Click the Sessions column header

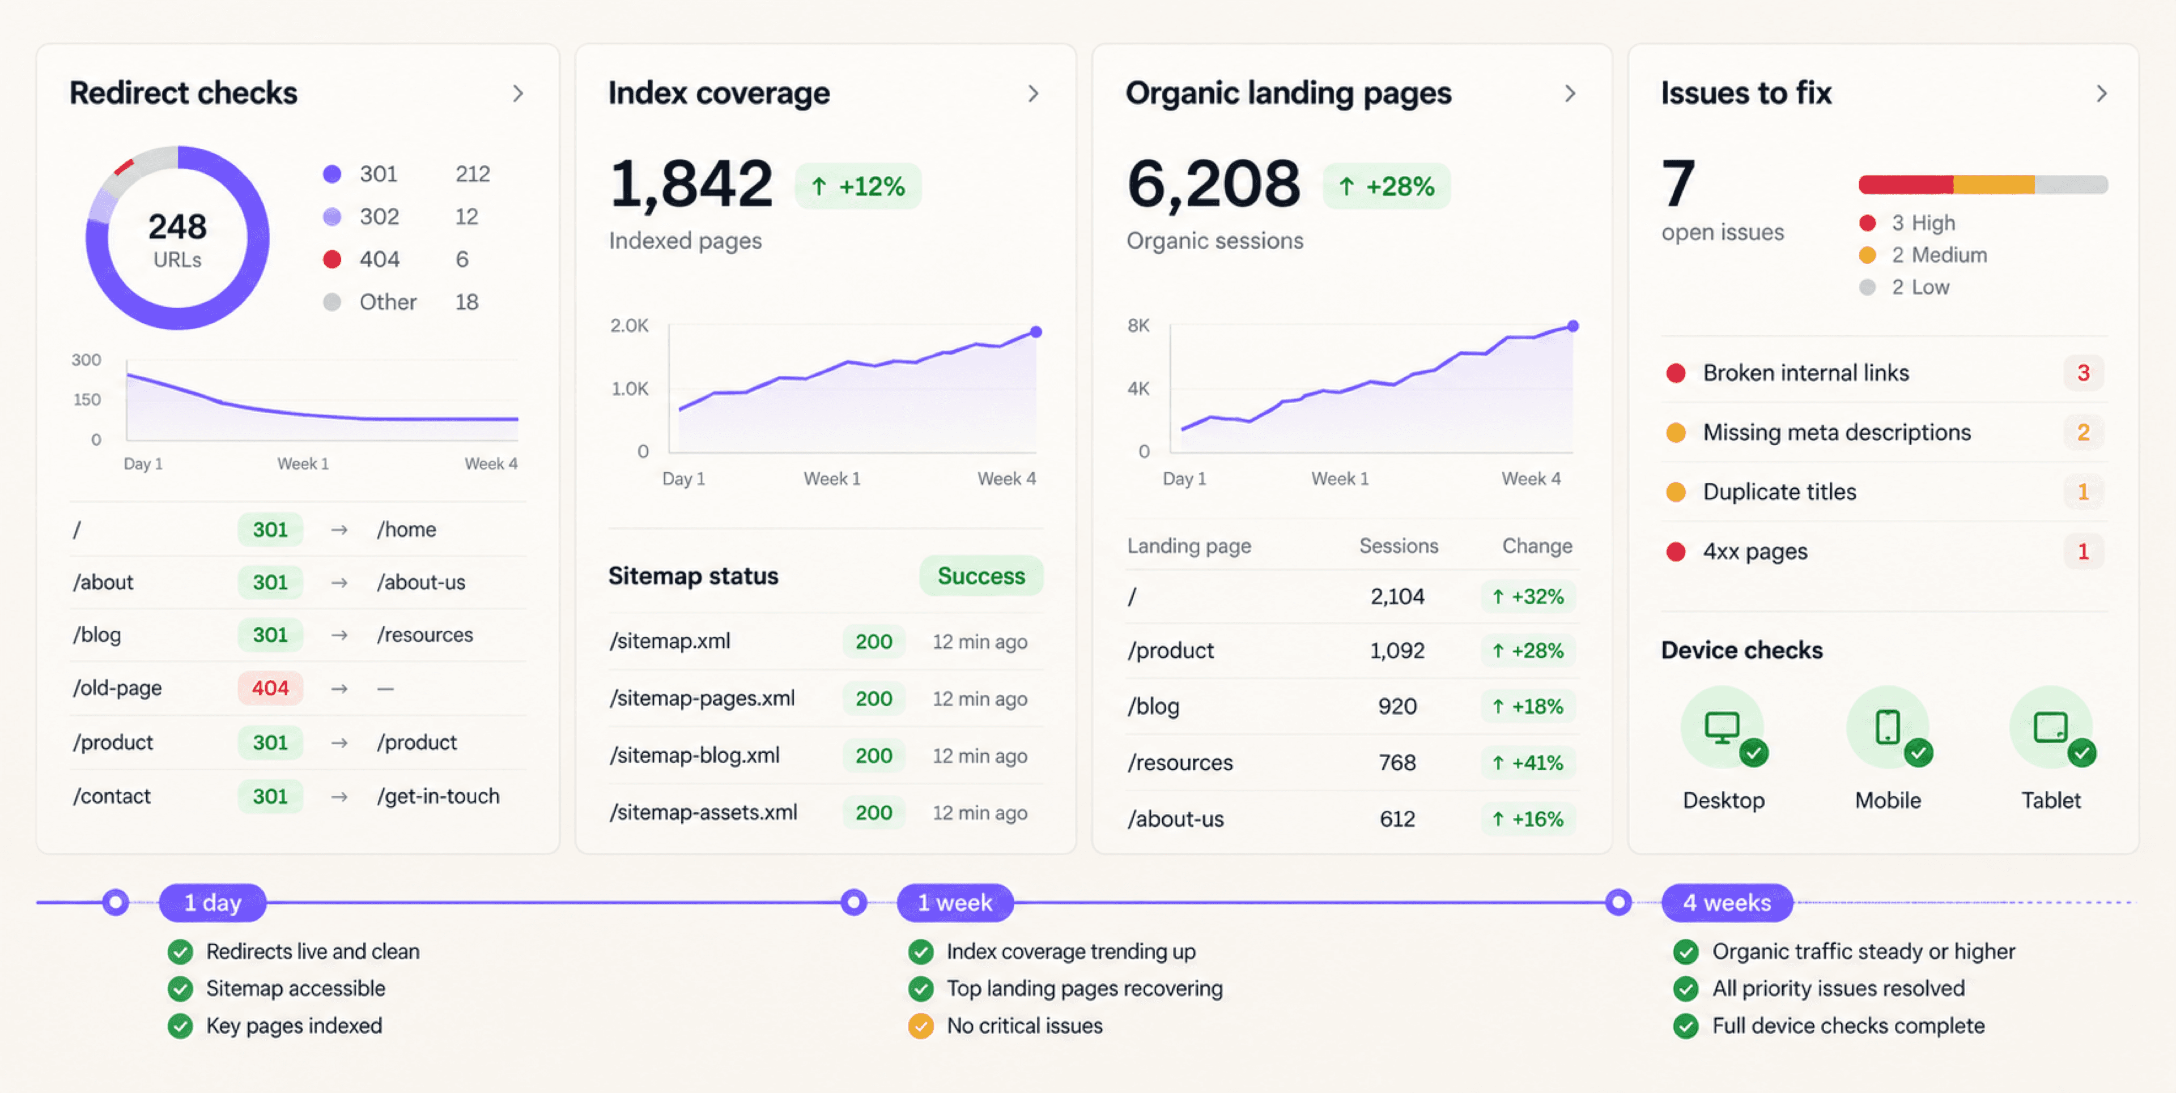1398,545
